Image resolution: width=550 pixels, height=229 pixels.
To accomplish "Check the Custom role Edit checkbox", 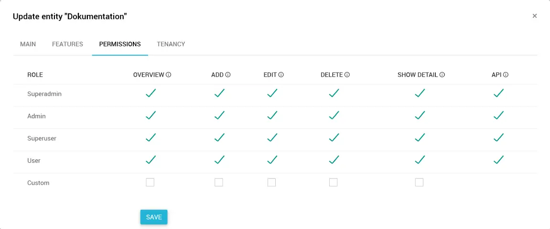I will 271,182.
